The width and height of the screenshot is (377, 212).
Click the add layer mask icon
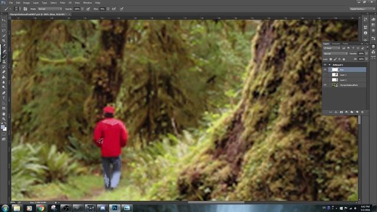pos(341,112)
